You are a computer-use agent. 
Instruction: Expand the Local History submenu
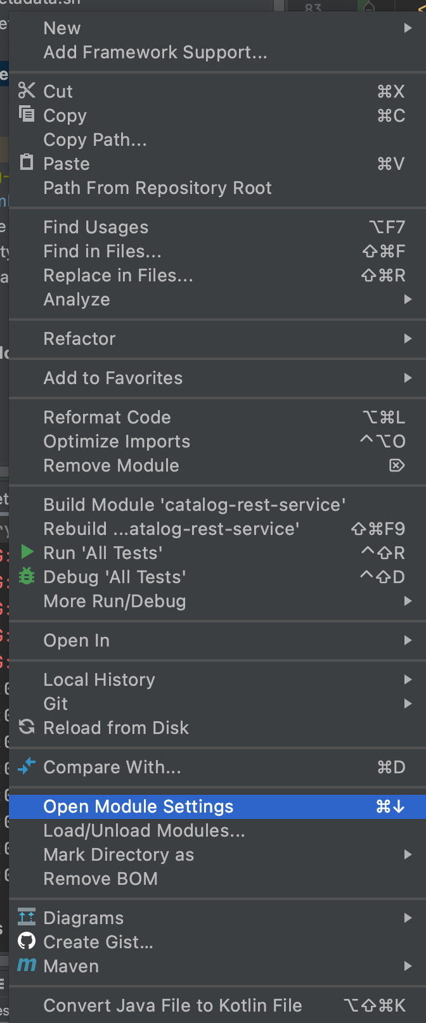[x=409, y=679]
